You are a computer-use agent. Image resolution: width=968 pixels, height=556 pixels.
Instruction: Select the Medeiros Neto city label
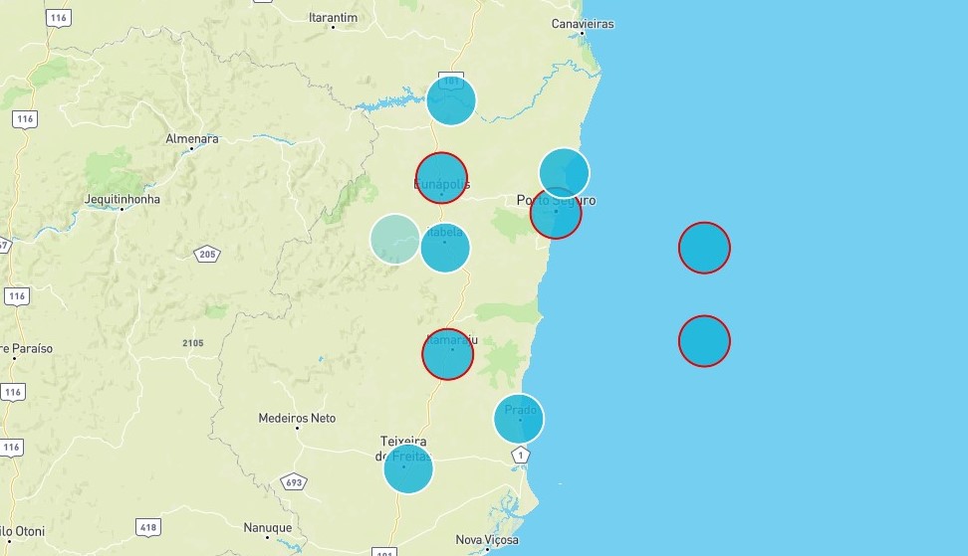pyautogui.click(x=297, y=418)
